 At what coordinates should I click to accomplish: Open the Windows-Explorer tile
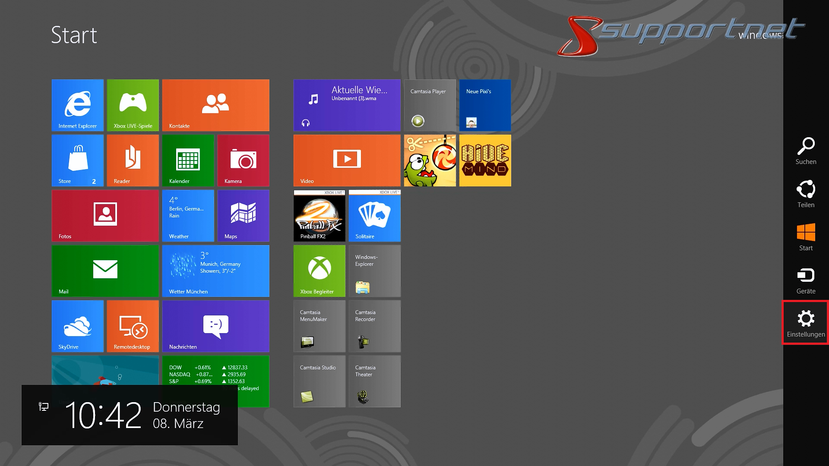click(x=375, y=271)
